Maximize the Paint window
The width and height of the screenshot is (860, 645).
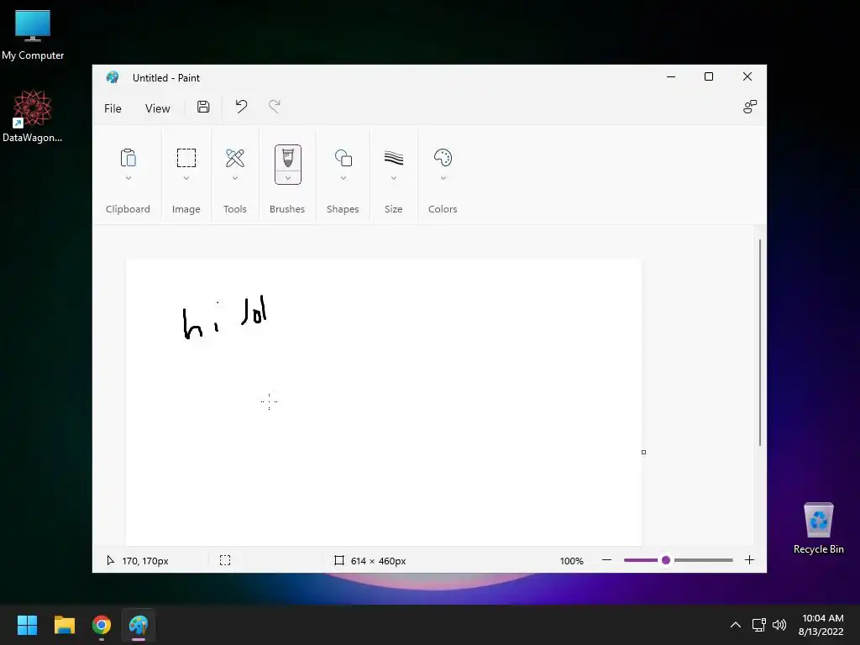click(709, 76)
